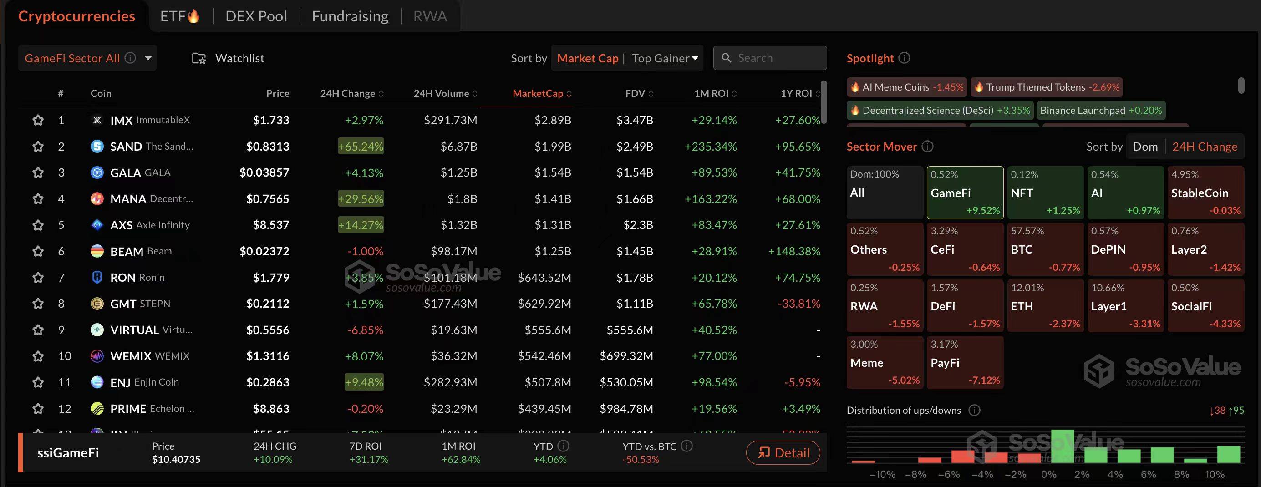
Task: Open the Sector Mover info icon
Action: tap(928, 147)
